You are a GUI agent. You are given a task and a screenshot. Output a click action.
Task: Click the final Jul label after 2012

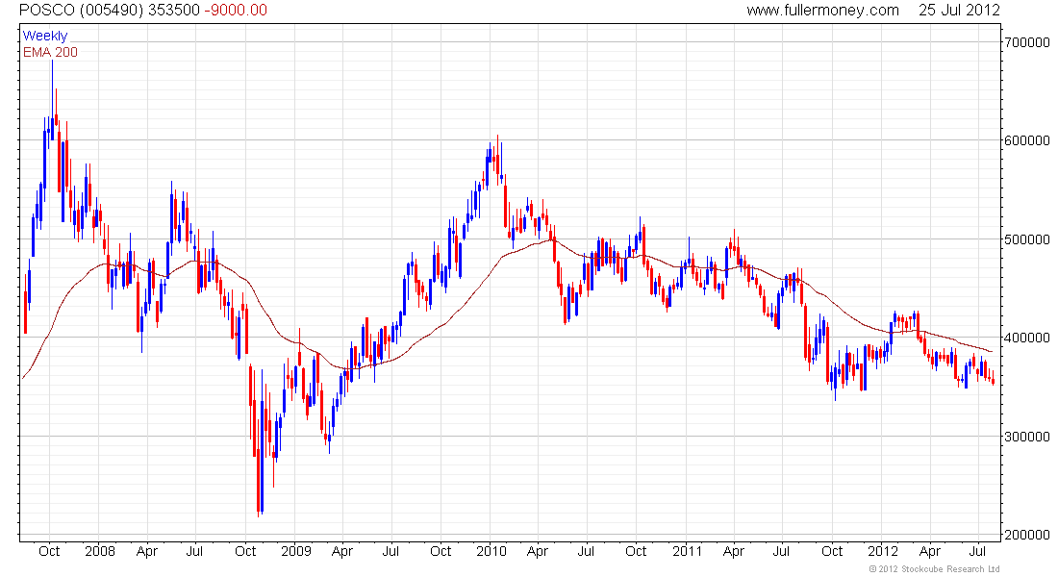[x=979, y=551]
